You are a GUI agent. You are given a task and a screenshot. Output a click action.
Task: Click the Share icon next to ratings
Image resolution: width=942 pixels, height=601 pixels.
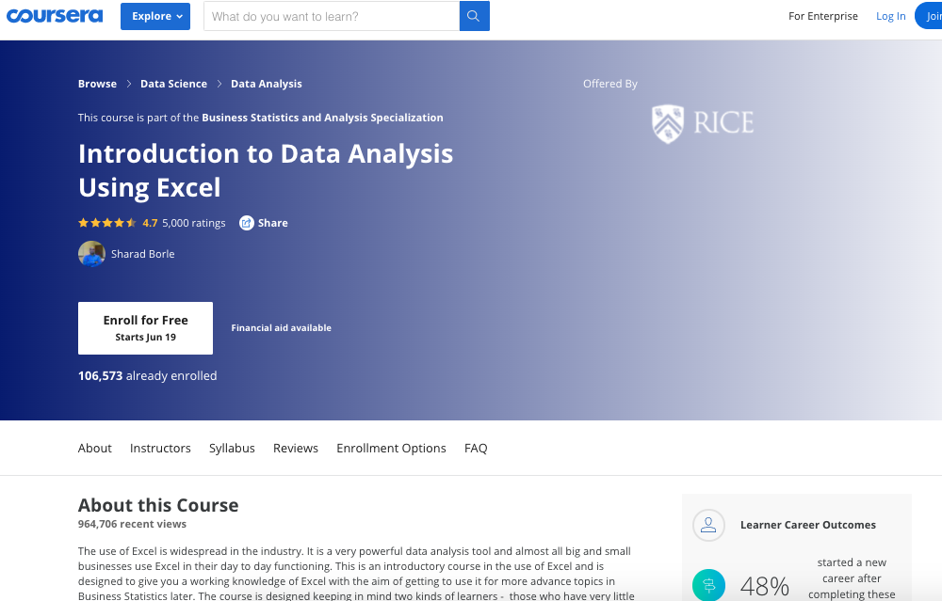click(246, 223)
